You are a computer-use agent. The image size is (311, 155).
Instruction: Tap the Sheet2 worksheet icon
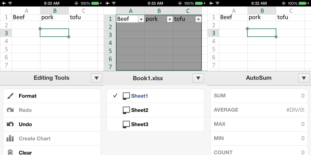tap(126, 110)
